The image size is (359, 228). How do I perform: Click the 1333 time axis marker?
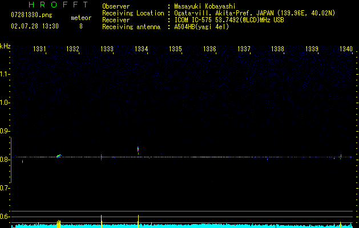[x=107, y=49]
